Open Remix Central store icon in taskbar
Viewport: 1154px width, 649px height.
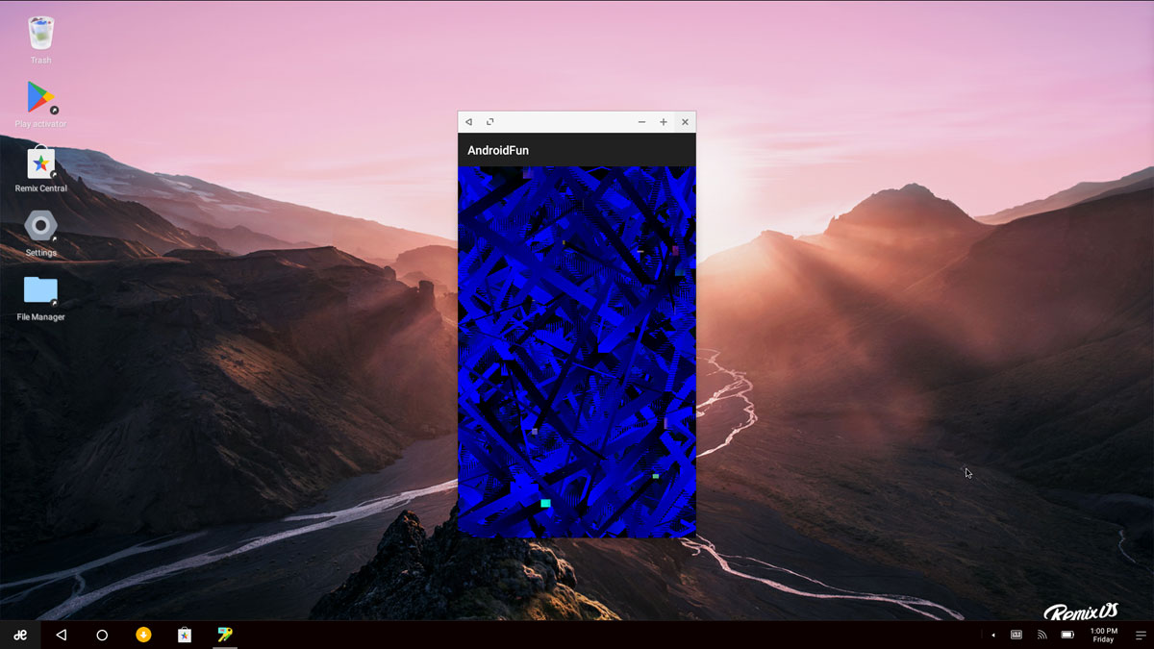coord(184,635)
